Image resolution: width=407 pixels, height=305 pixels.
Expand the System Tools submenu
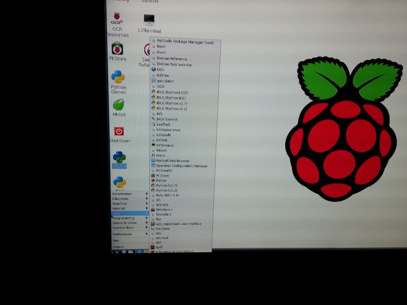coord(130,228)
